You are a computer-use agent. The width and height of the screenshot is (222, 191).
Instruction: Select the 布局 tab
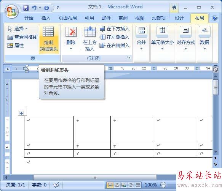(x=200, y=18)
